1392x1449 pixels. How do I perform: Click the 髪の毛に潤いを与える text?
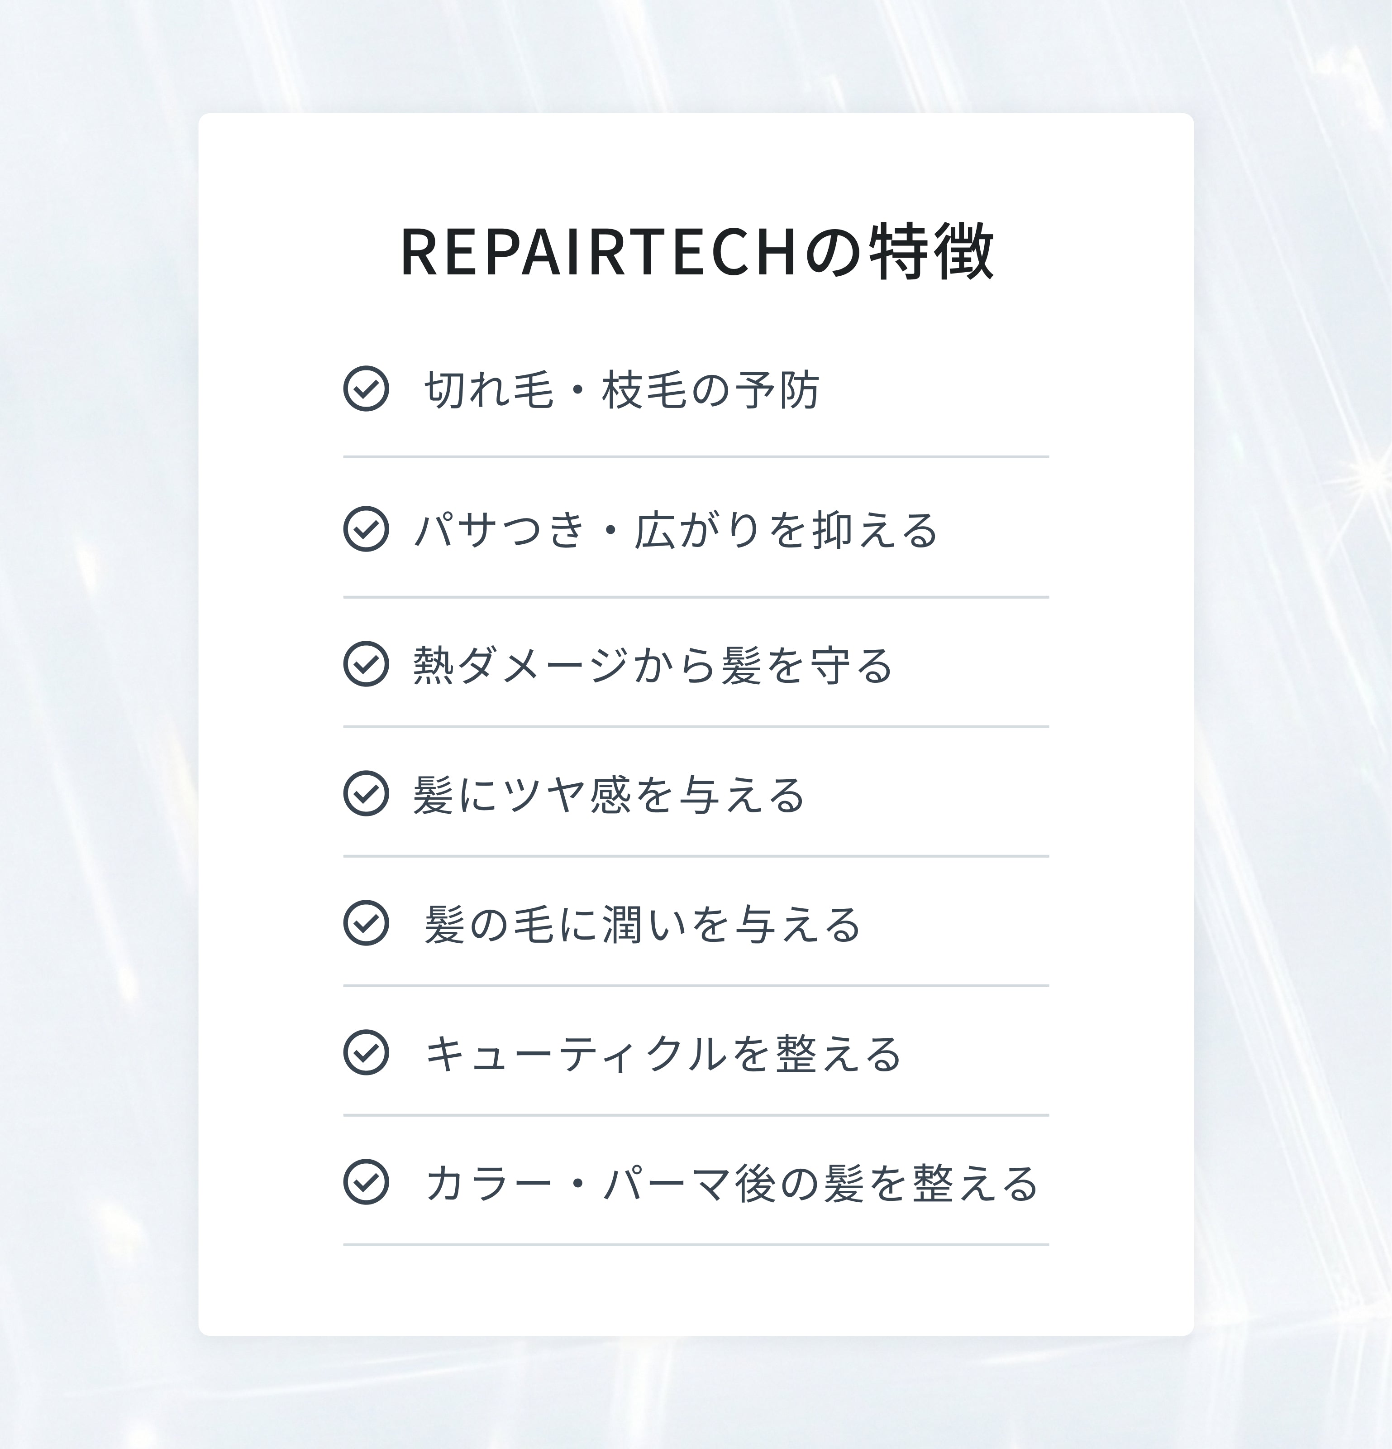[x=642, y=924]
